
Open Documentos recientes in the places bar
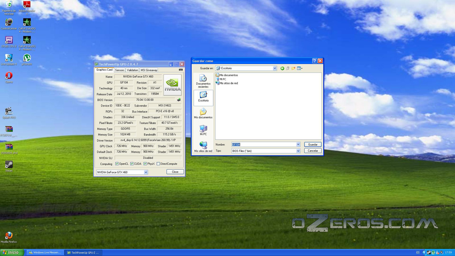pyautogui.click(x=203, y=81)
